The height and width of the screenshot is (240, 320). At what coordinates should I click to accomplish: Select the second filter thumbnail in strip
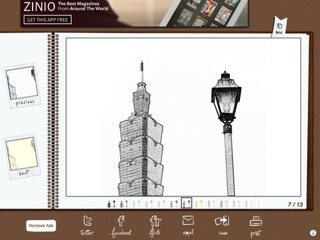124,204
